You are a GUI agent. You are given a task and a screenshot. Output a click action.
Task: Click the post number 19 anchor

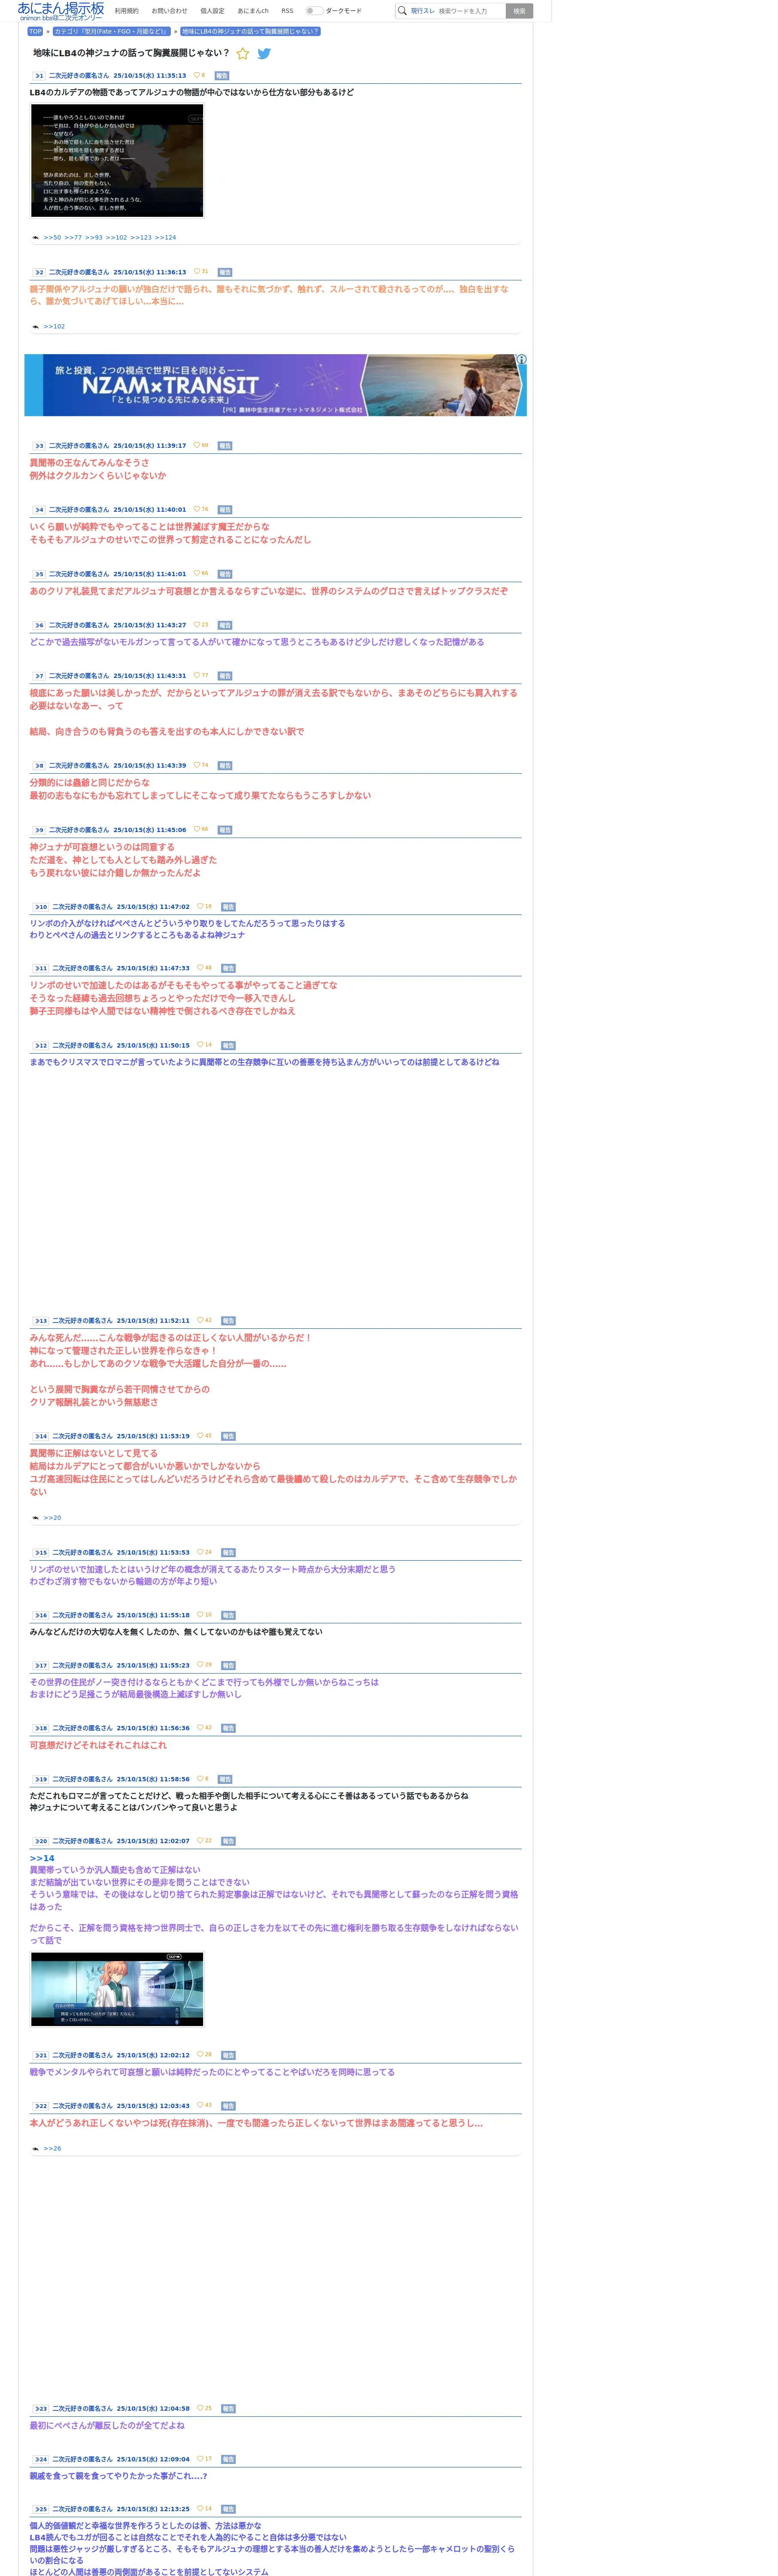pyautogui.click(x=41, y=1779)
